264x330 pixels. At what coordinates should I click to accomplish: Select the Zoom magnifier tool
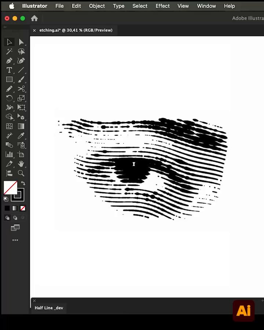21,173
